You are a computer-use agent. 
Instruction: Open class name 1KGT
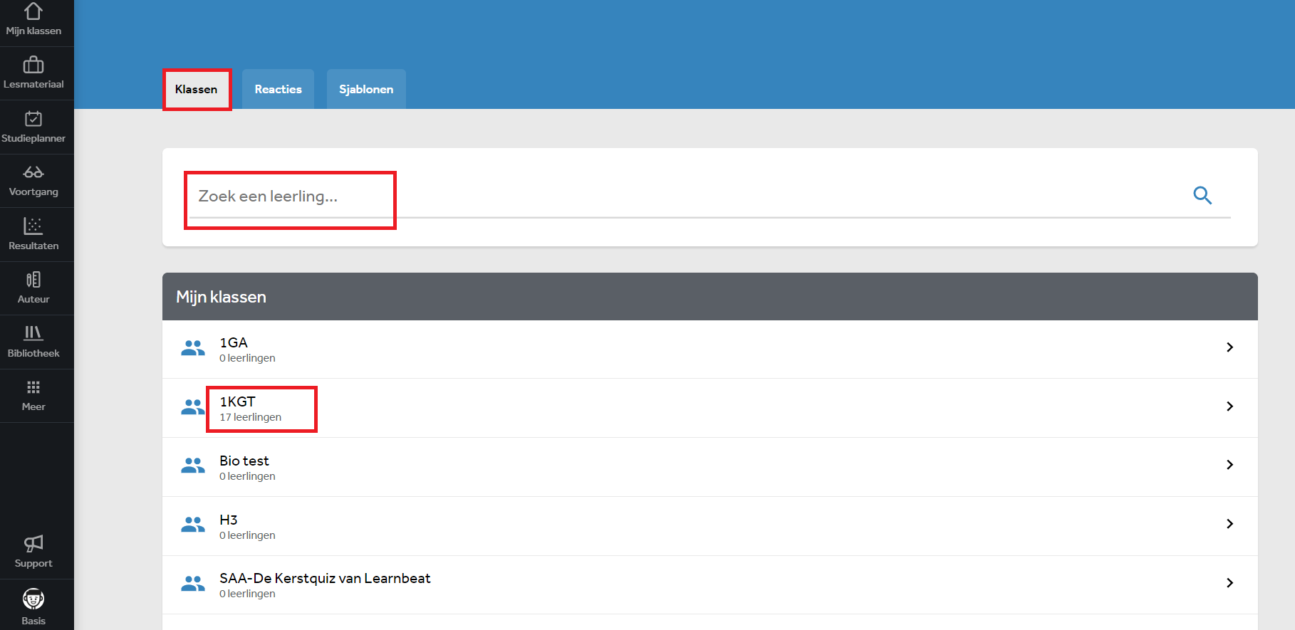click(x=237, y=401)
